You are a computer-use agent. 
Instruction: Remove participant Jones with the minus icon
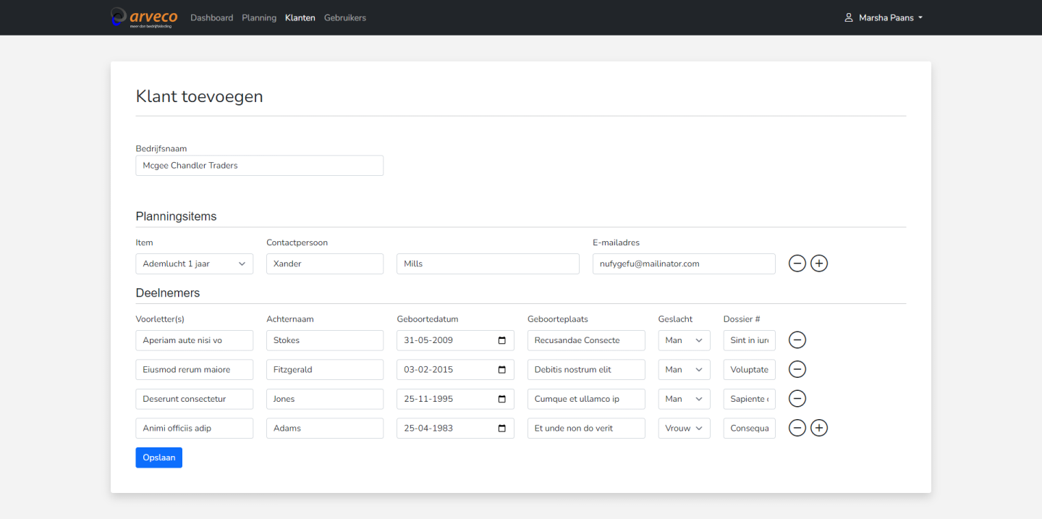(x=797, y=399)
